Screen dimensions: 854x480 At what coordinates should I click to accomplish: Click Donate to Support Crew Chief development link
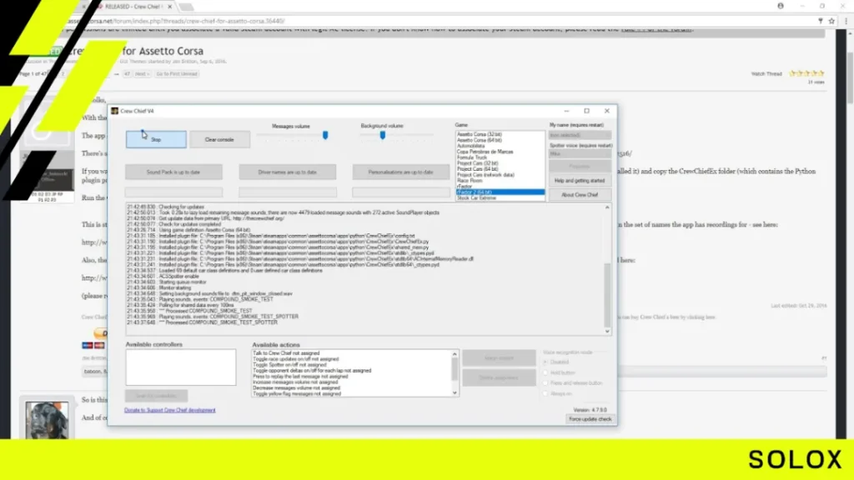click(x=170, y=410)
